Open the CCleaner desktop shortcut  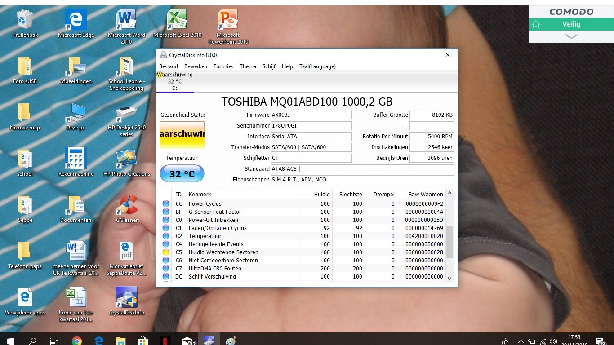126,209
